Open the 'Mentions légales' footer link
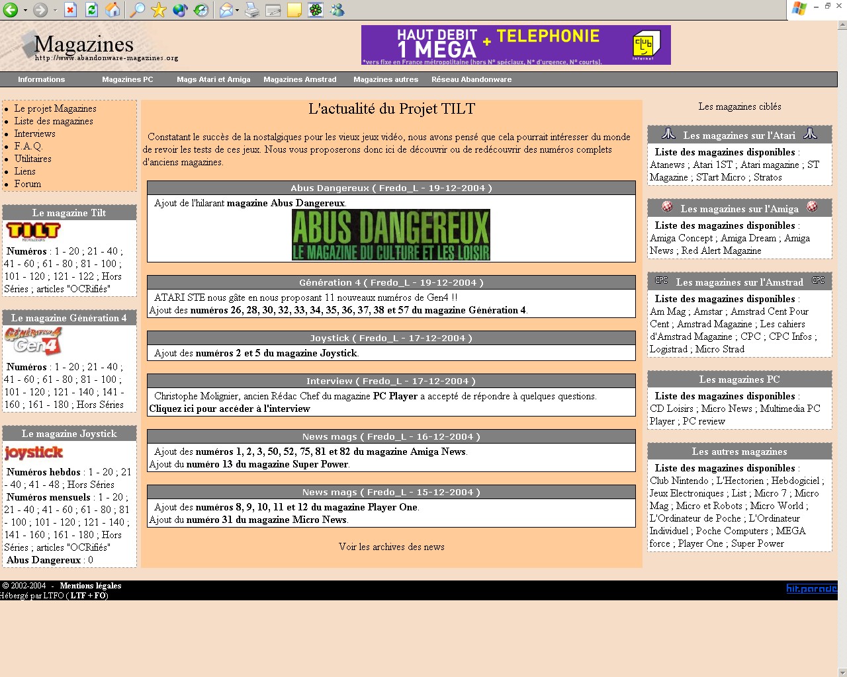This screenshot has width=847, height=677. tap(91, 586)
